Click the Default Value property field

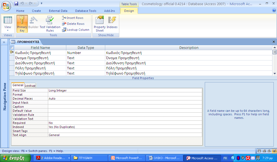tap(125, 111)
